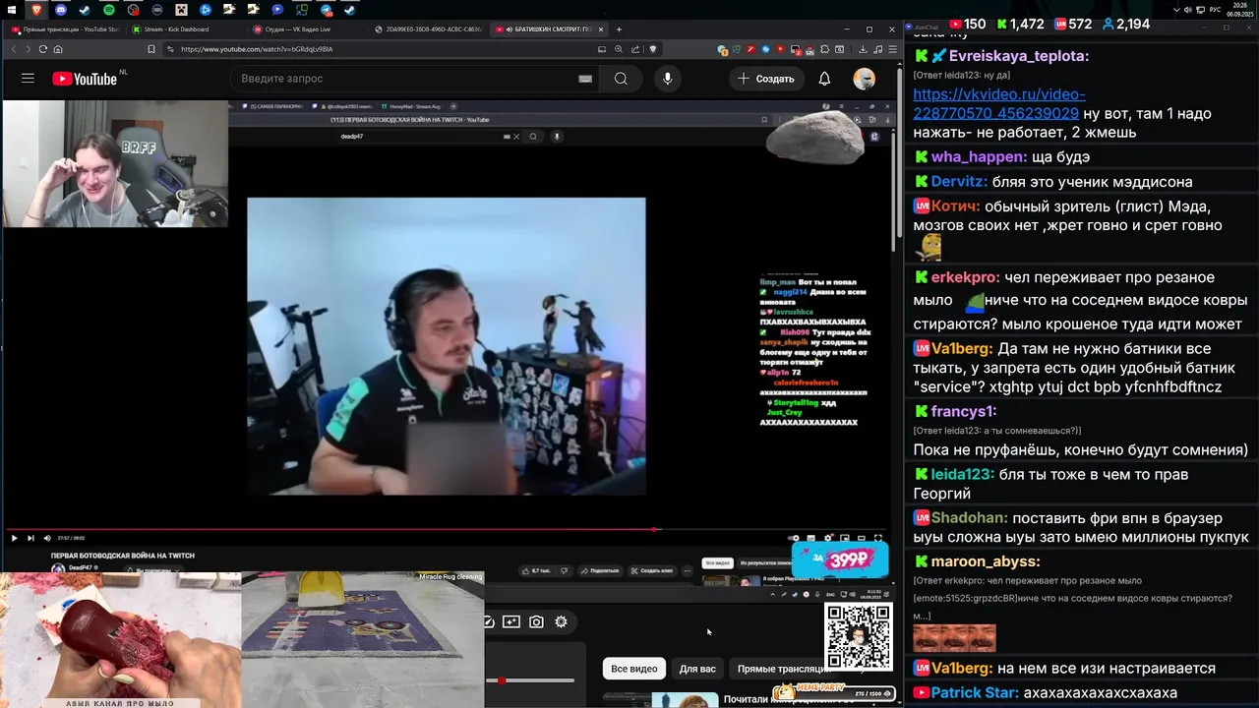Go to the YouTube home logo
This screenshot has width=1259, height=708.
pyautogui.click(x=85, y=79)
